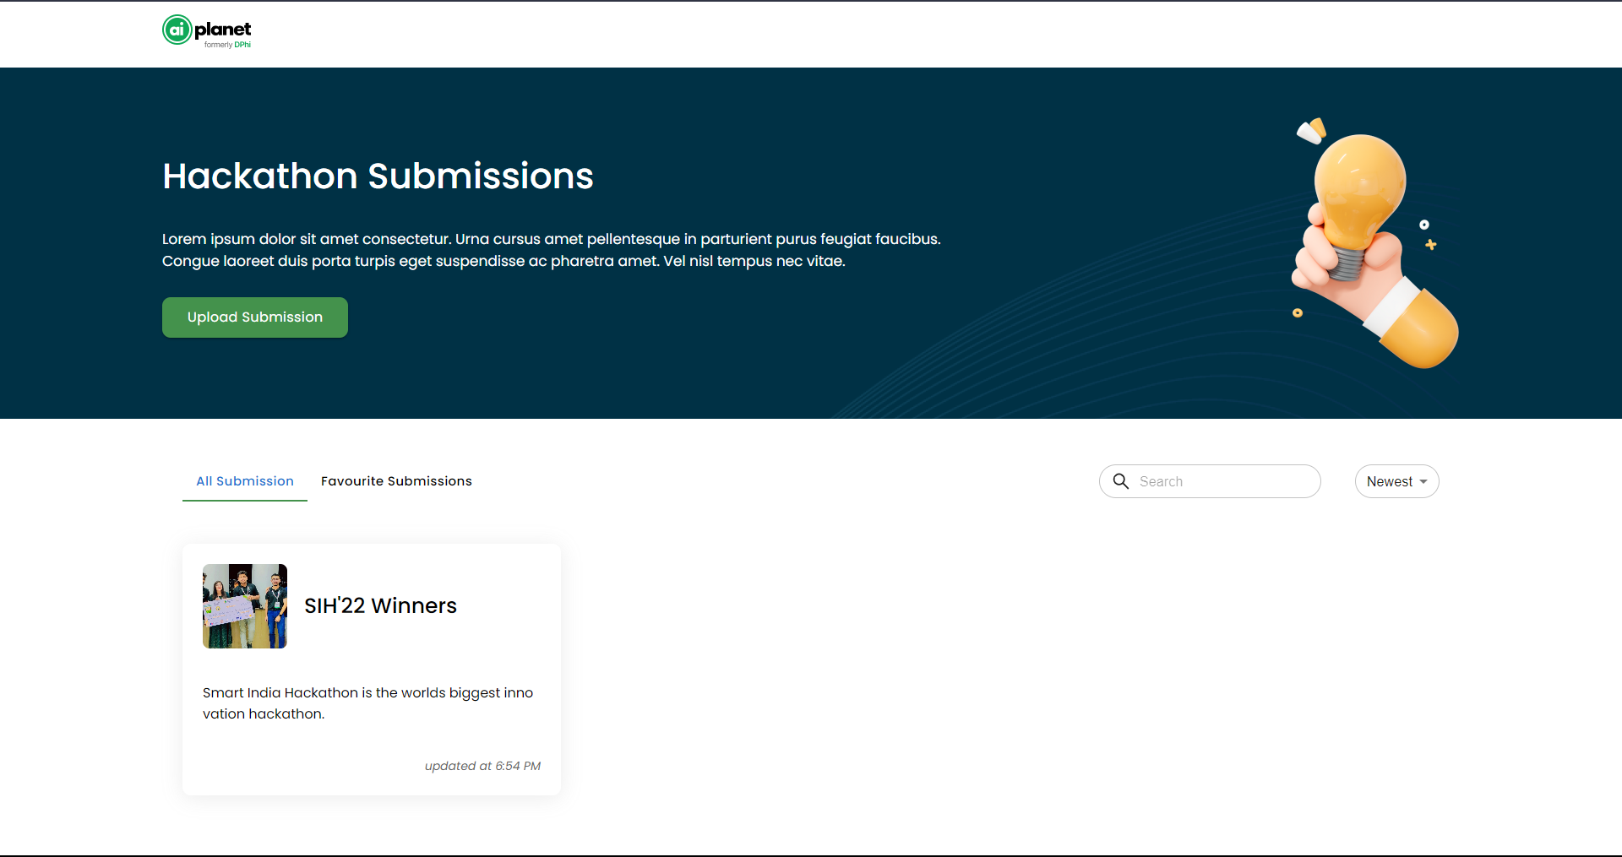1622x857 pixels.
Task: Switch to the All Submission tab
Action: pyautogui.click(x=245, y=481)
